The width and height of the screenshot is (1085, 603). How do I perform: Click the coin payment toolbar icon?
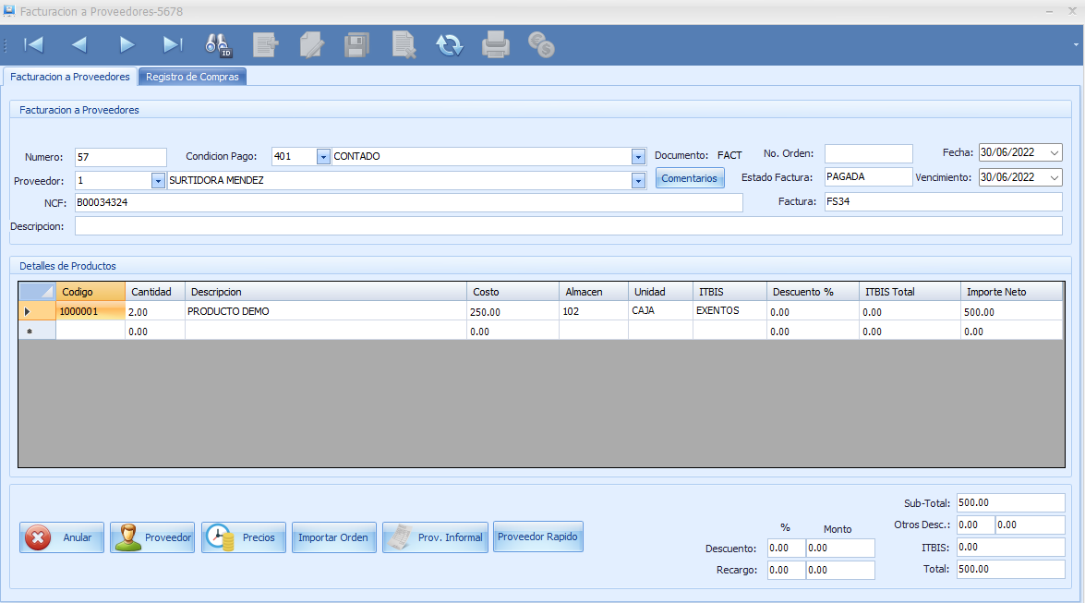[x=541, y=44]
